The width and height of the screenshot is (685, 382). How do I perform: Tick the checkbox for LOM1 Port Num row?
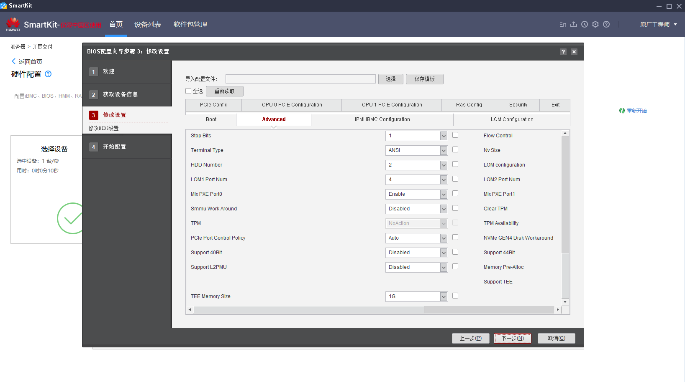point(455,179)
